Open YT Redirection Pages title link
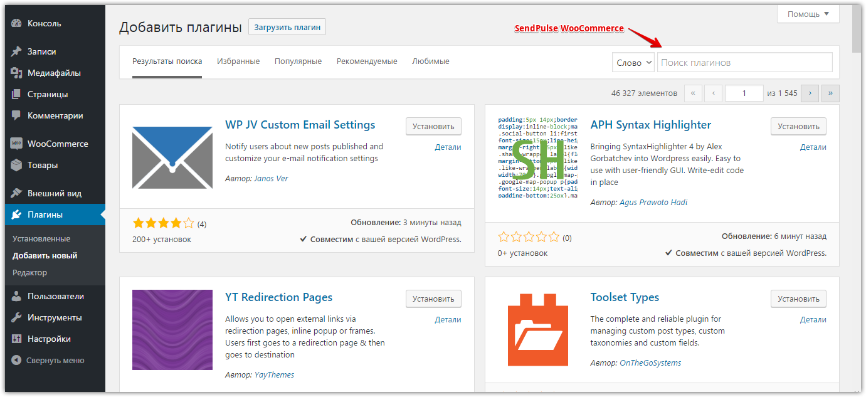Image resolution: width=866 pixels, height=397 pixels. point(279,297)
